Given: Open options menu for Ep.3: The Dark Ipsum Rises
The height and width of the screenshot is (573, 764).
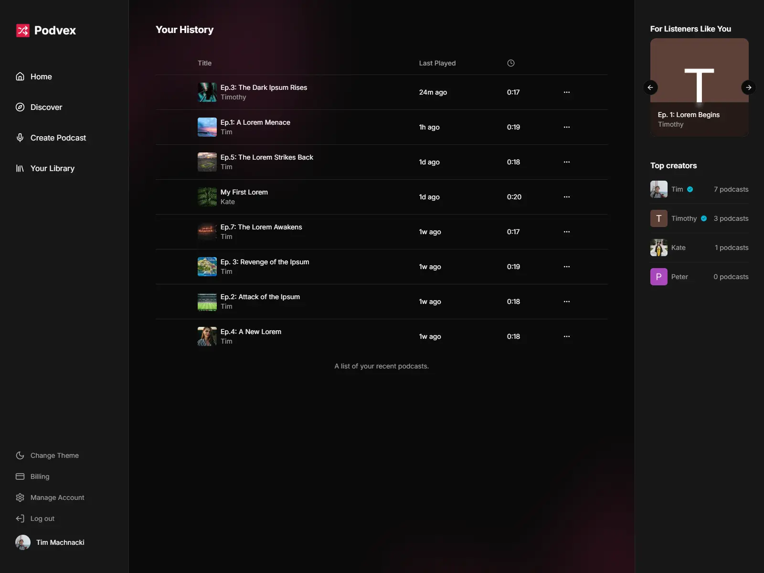Looking at the screenshot, I should pos(567,92).
